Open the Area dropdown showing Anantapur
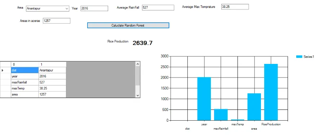The image size is (315, 135). point(48,9)
